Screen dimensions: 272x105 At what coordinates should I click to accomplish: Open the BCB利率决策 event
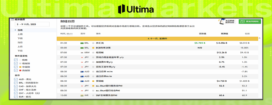coord(103,48)
